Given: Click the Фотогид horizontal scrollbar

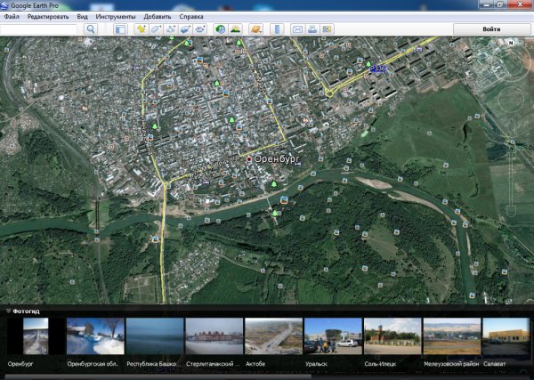Looking at the screenshot, I should click(x=158, y=376).
